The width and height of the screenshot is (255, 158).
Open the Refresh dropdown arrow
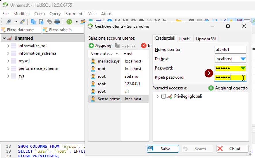coord(76,21)
